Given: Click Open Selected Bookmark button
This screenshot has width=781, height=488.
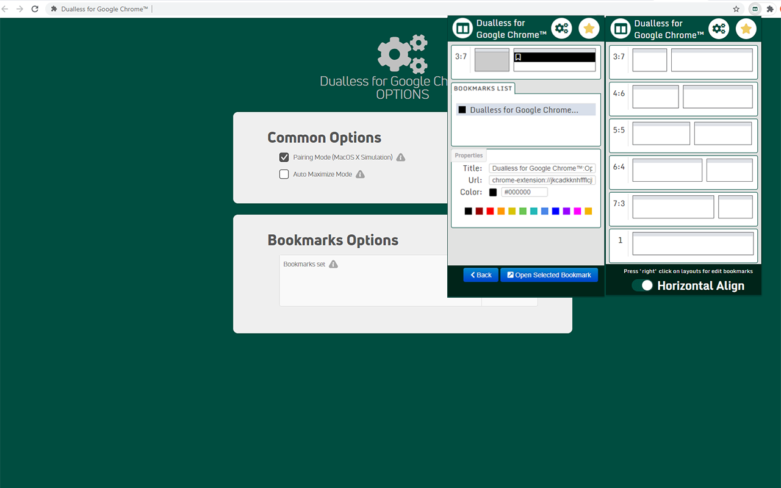Looking at the screenshot, I should (x=549, y=275).
